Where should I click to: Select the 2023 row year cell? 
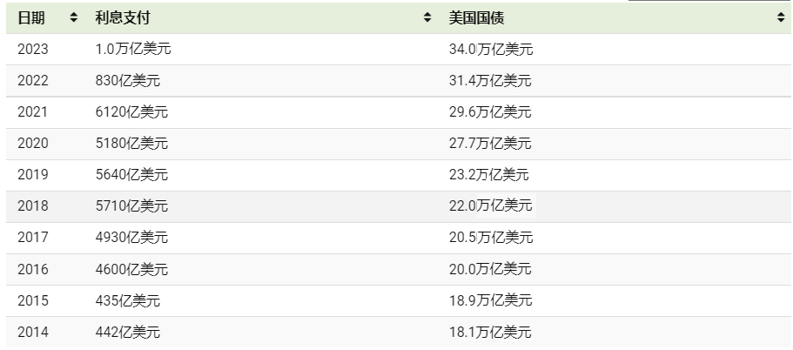click(x=33, y=50)
